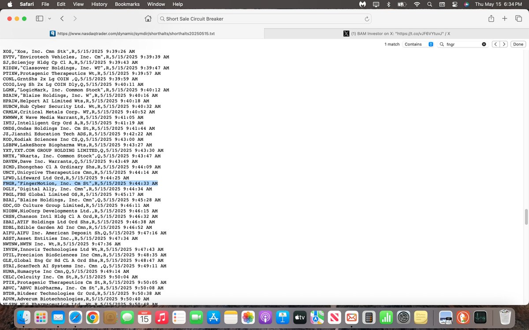Click the find field containing fngr
This screenshot has width=529, height=330.
[462, 44]
